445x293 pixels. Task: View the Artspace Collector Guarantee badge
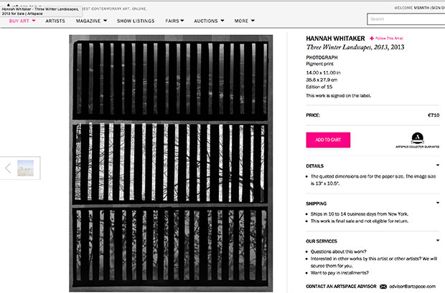pos(418,140)
